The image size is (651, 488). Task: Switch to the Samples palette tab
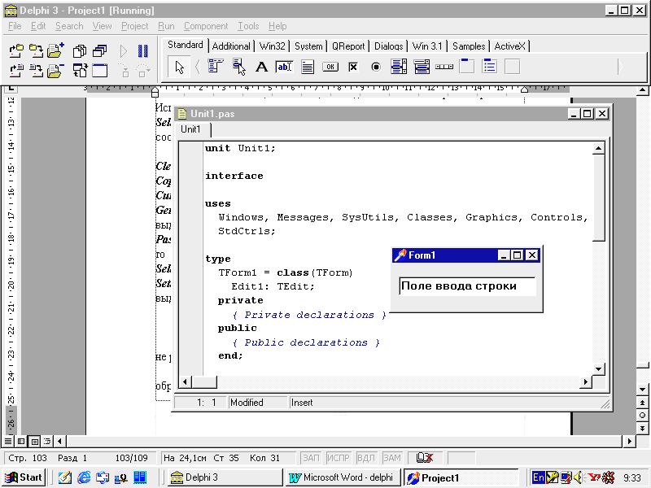(x=469, y=46)
